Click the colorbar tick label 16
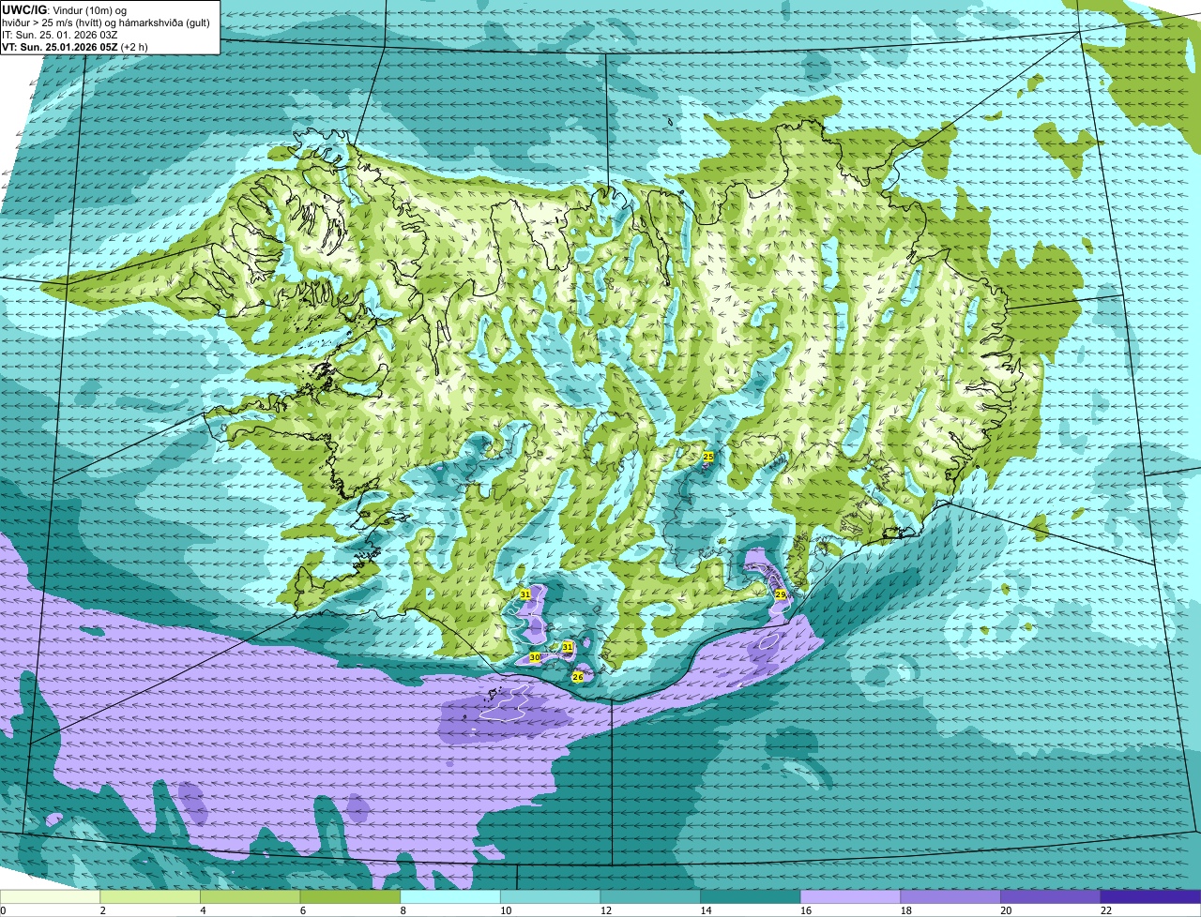This screenshot has width=1201, height=917. (806, 910)
